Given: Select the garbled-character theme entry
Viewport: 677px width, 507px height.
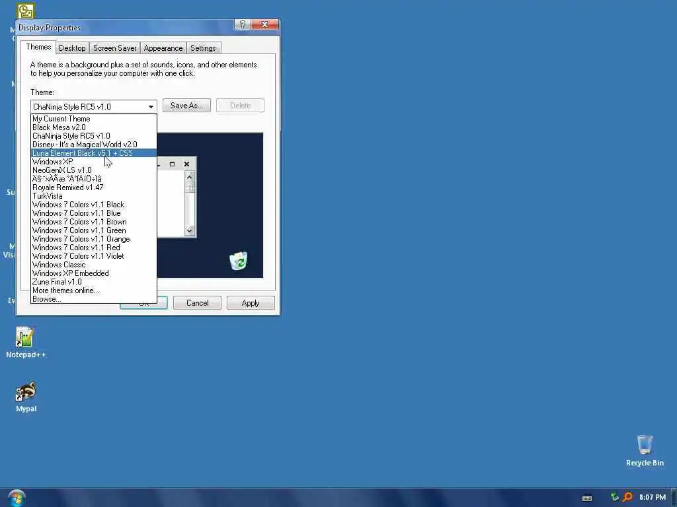Looking at the screenshot, I should 94,179.
